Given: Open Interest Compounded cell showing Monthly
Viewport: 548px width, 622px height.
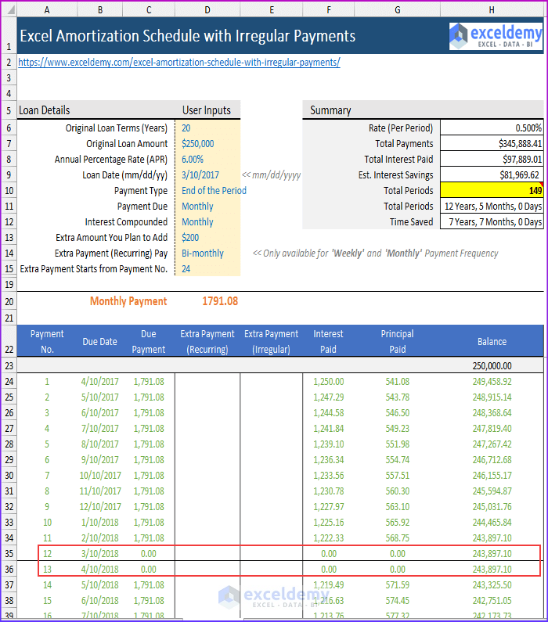Looking at the screenshot, I should [207, 222].
